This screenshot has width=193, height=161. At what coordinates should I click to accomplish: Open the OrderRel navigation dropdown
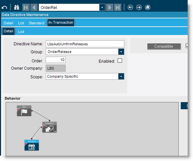coord(102,7)
